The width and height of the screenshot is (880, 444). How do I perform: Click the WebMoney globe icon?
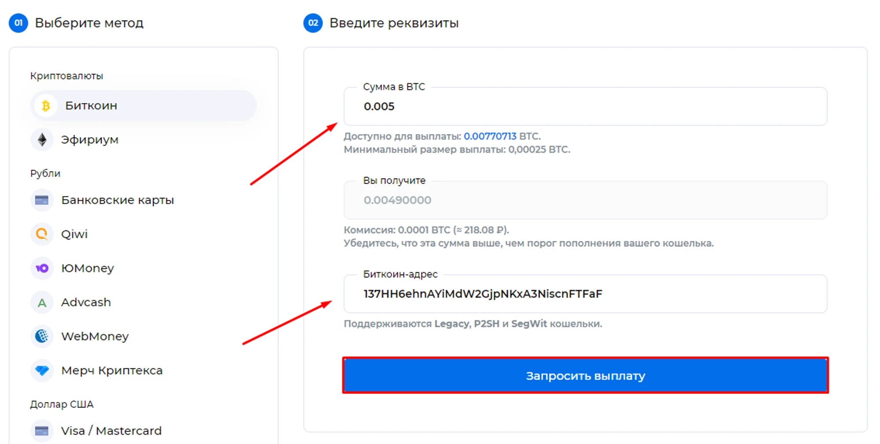42,336
